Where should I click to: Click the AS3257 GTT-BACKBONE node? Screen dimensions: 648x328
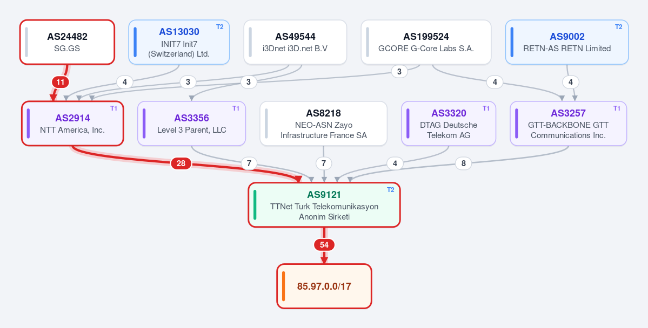(x=568, y=124)
